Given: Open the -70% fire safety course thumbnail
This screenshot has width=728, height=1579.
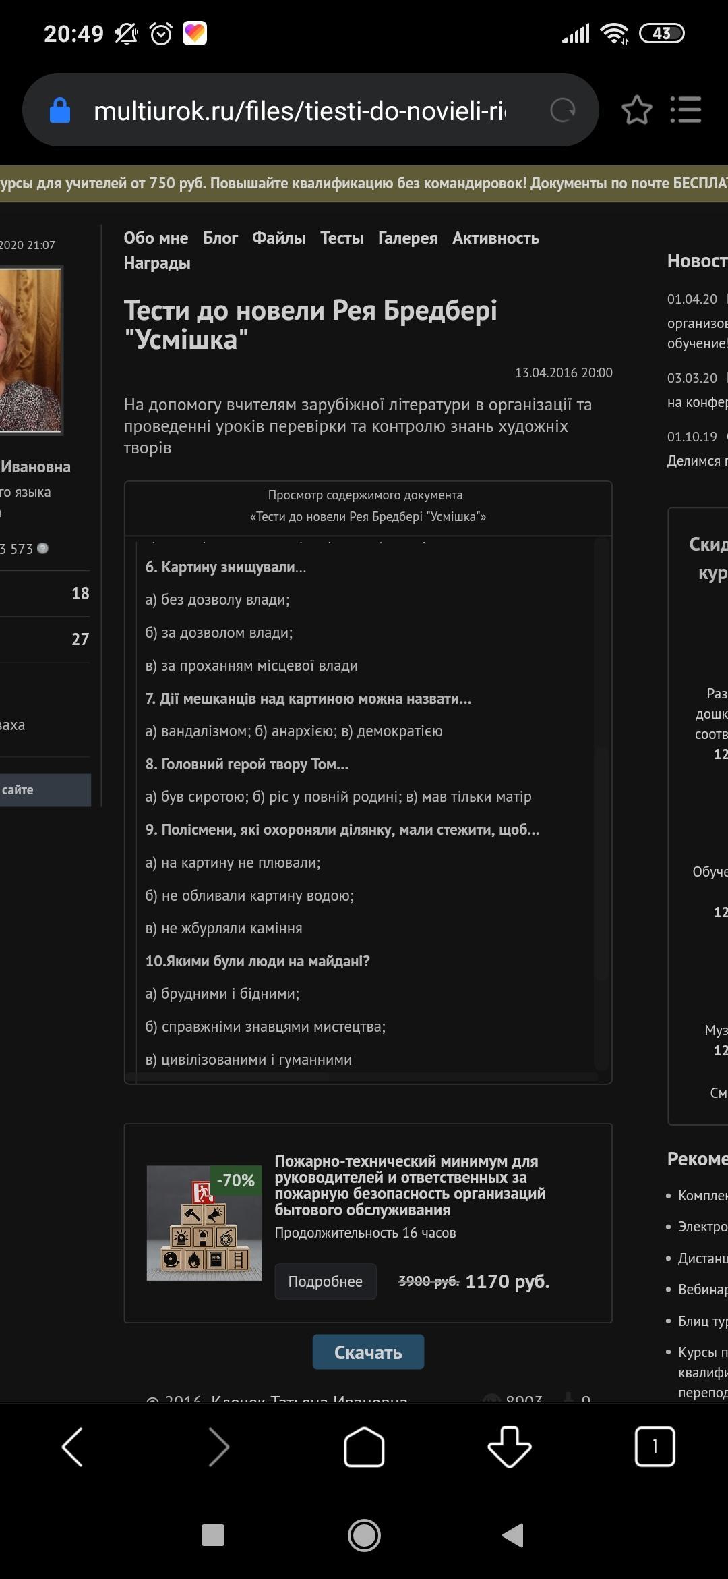Looking at the screenshot, I should click(x=204, y=1223).
